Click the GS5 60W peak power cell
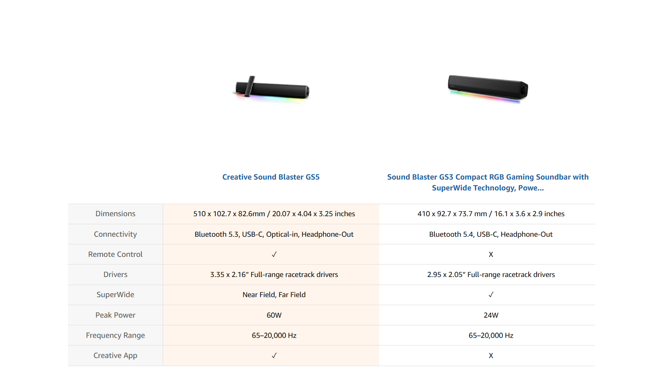The width and height of the screenshot is (645, 370). coord(274,315)
